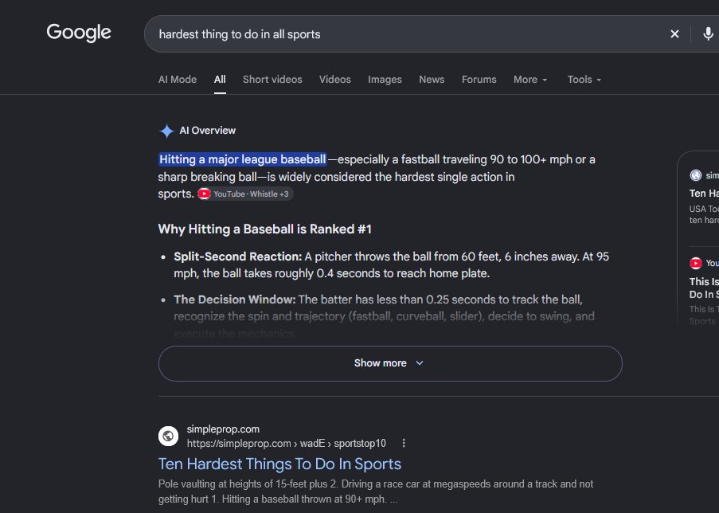Click the AI Overview sparkle icon

coord(166,131)
